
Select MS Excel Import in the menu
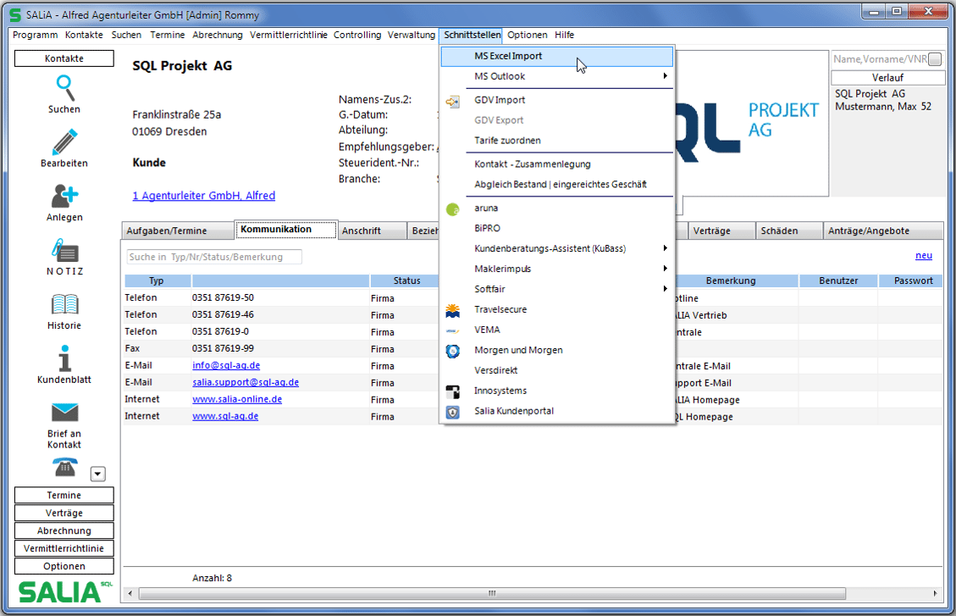(x=557, y=56)
